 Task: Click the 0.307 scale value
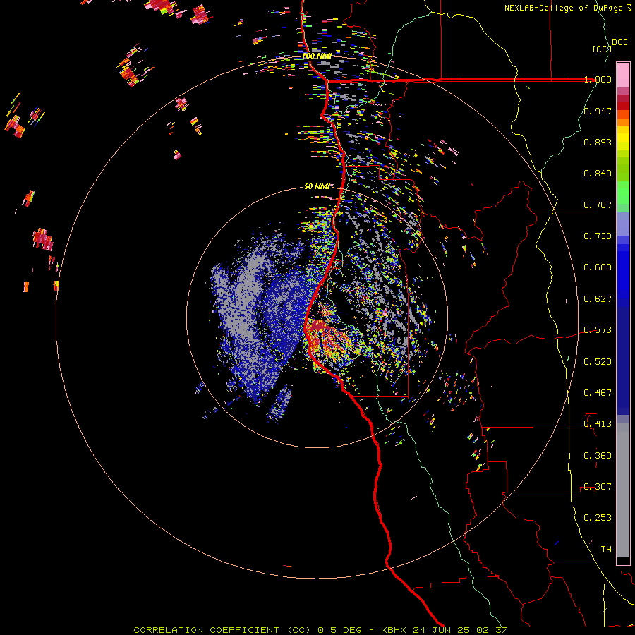click(598, 487)
